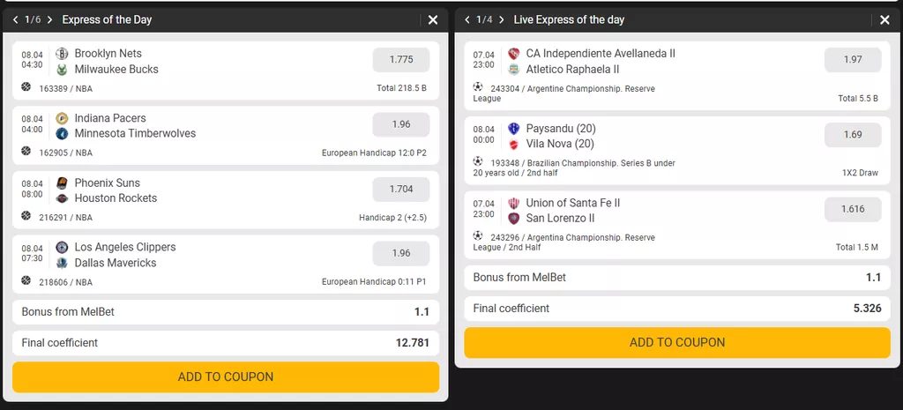Close the Live Express of the day panel
Image resolution: width=903 pixels, height=410 pixels.
tap(884, 20)
